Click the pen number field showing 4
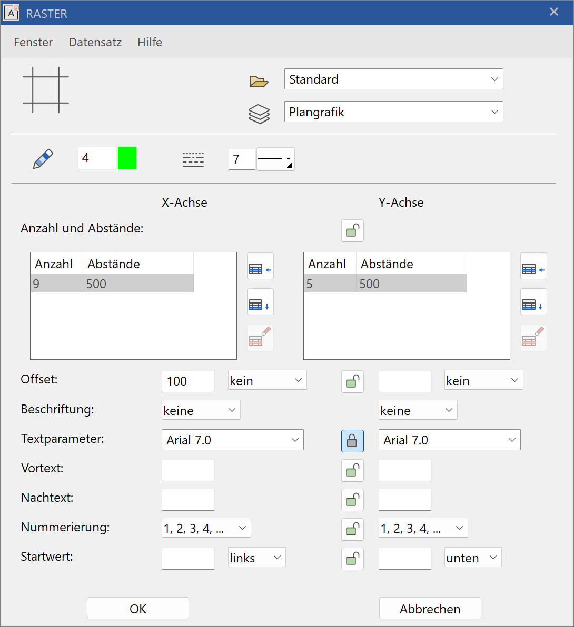574x627 pixels. click(x=97, y=158)
